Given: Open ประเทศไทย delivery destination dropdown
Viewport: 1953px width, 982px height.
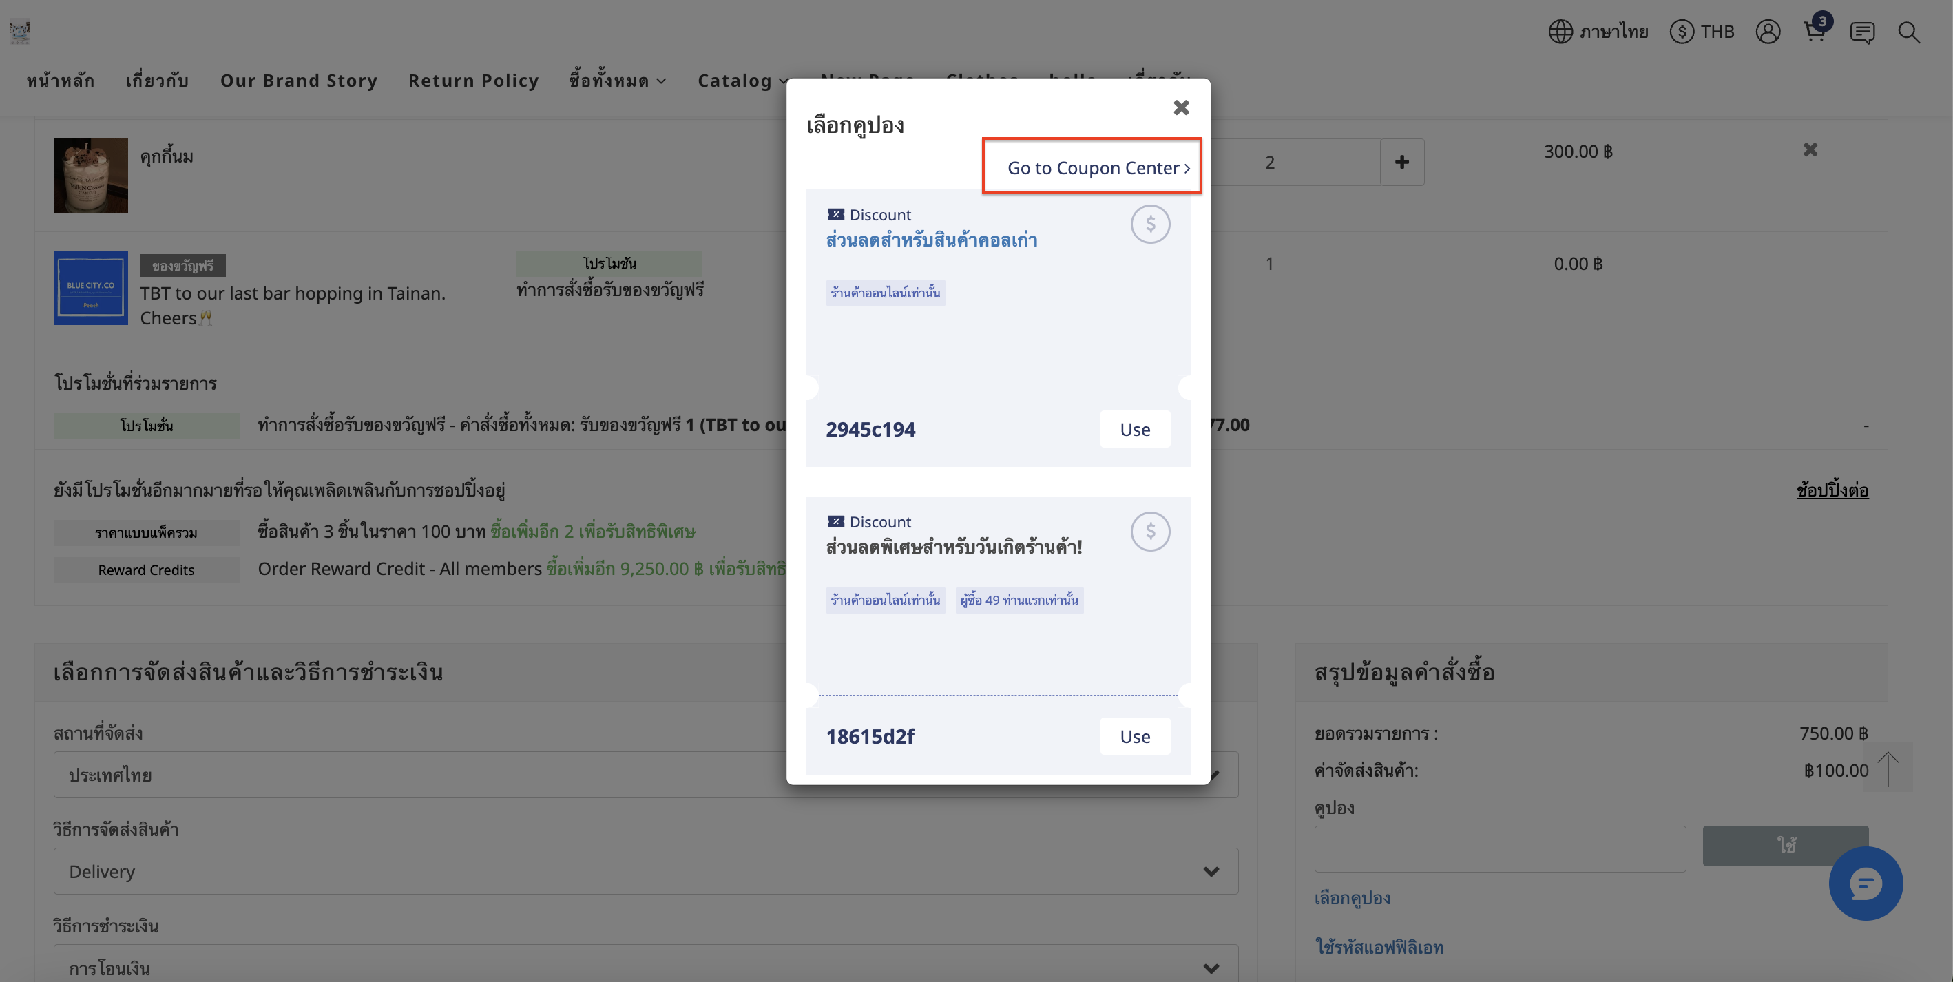Looking at the screenshot, I should [645, 774].
